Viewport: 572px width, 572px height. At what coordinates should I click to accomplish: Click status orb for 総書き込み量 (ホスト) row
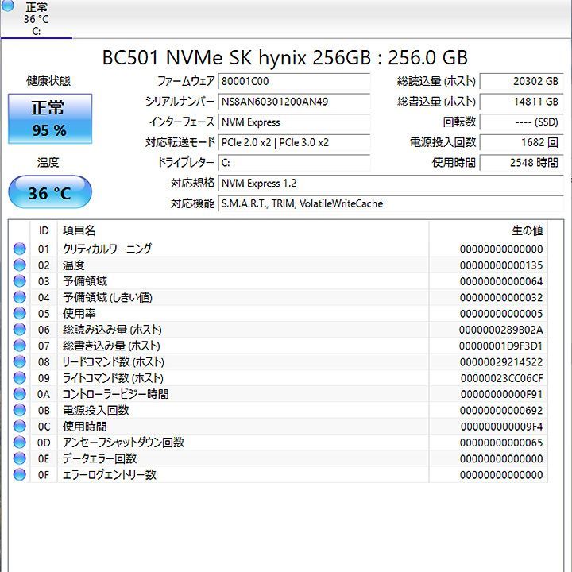pos(19,346)
